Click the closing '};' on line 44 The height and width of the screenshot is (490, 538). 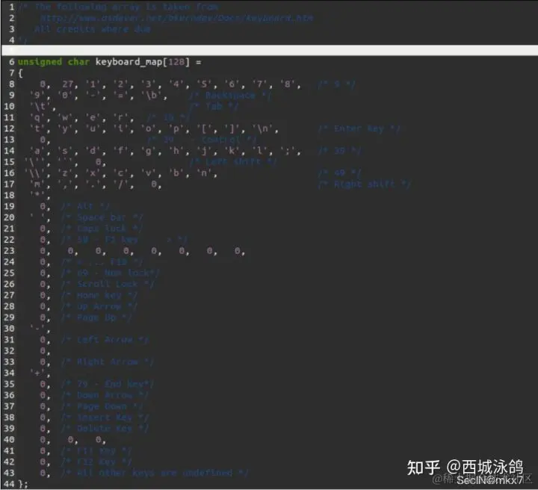tap(23, 484)
